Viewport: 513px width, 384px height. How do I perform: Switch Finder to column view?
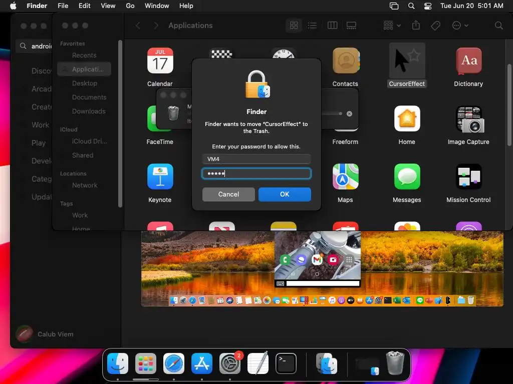pos(333,25)
